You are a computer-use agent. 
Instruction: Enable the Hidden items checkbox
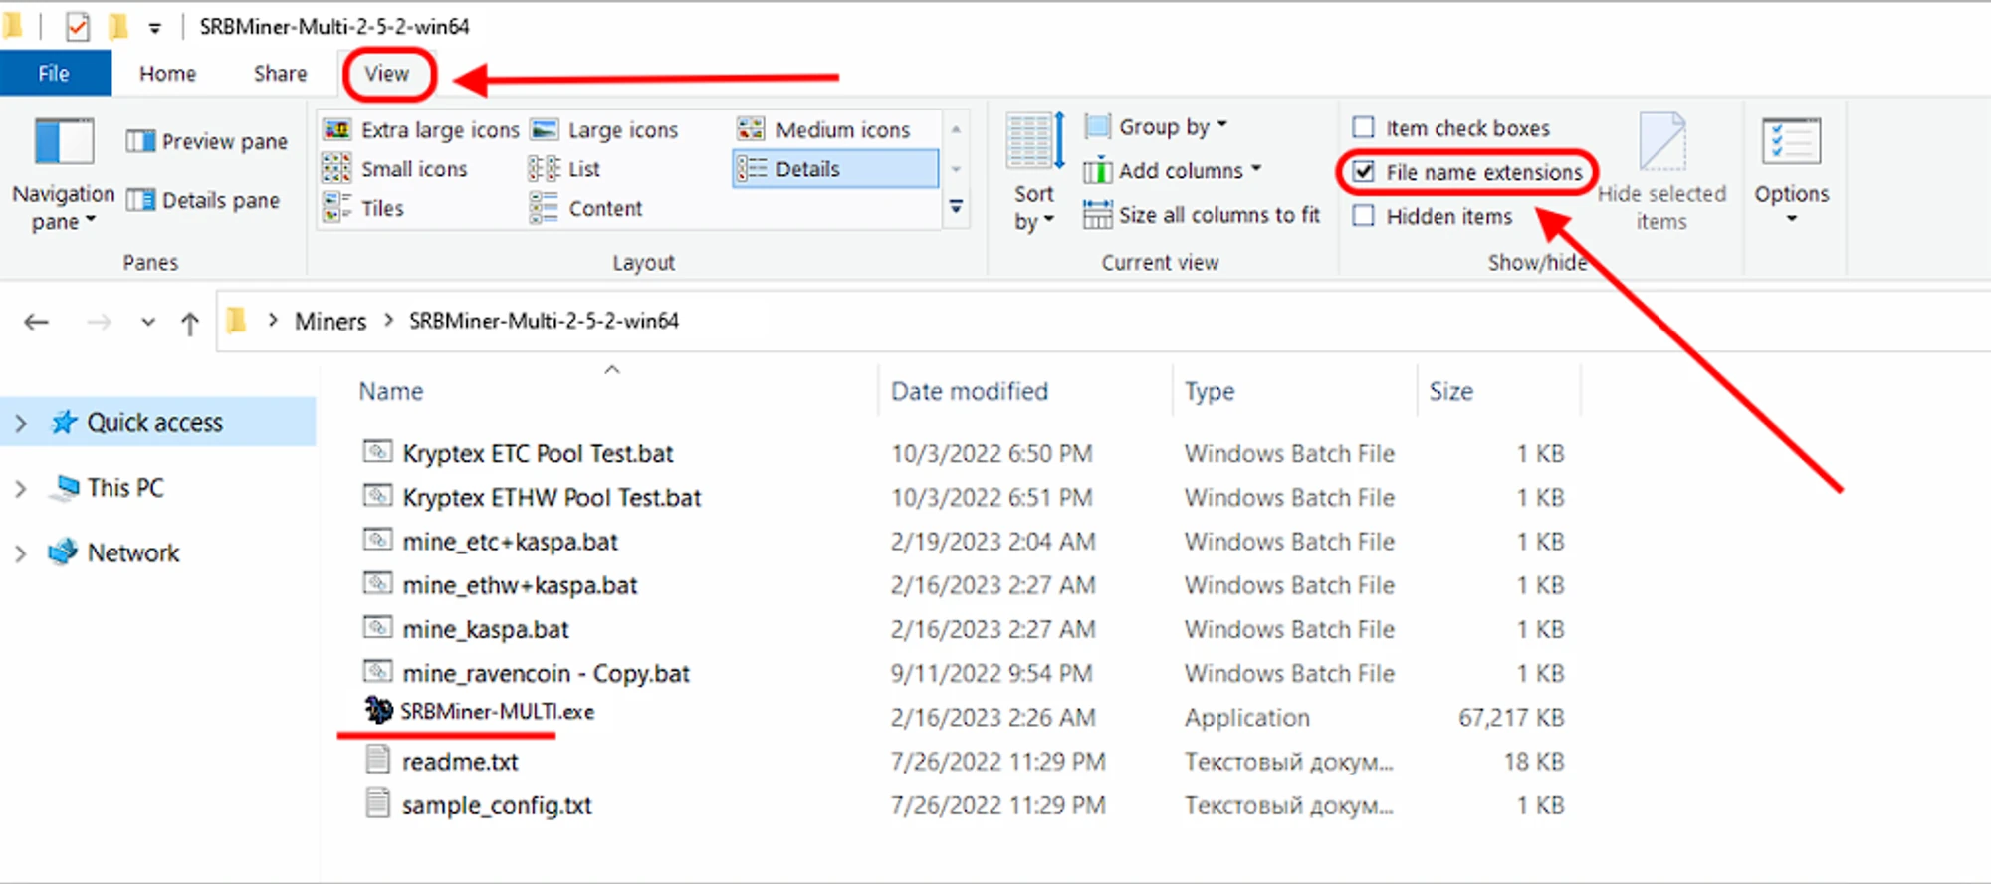point(1364,216)
